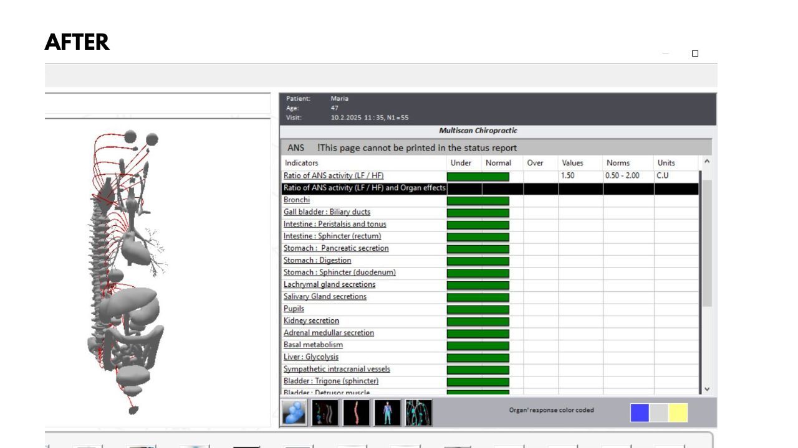Click the green bar in the Bronchi row
Image resolution: width=798 pixels, height=448 pixels.
pyautogui.click(x=478, y=200)
